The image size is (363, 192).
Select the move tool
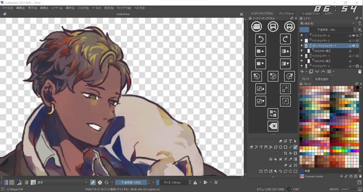[290, 153]
